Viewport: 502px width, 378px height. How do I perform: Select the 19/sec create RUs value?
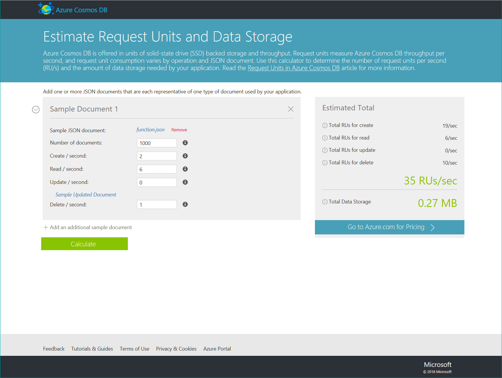pyautogui.click(x=450, y=126)
